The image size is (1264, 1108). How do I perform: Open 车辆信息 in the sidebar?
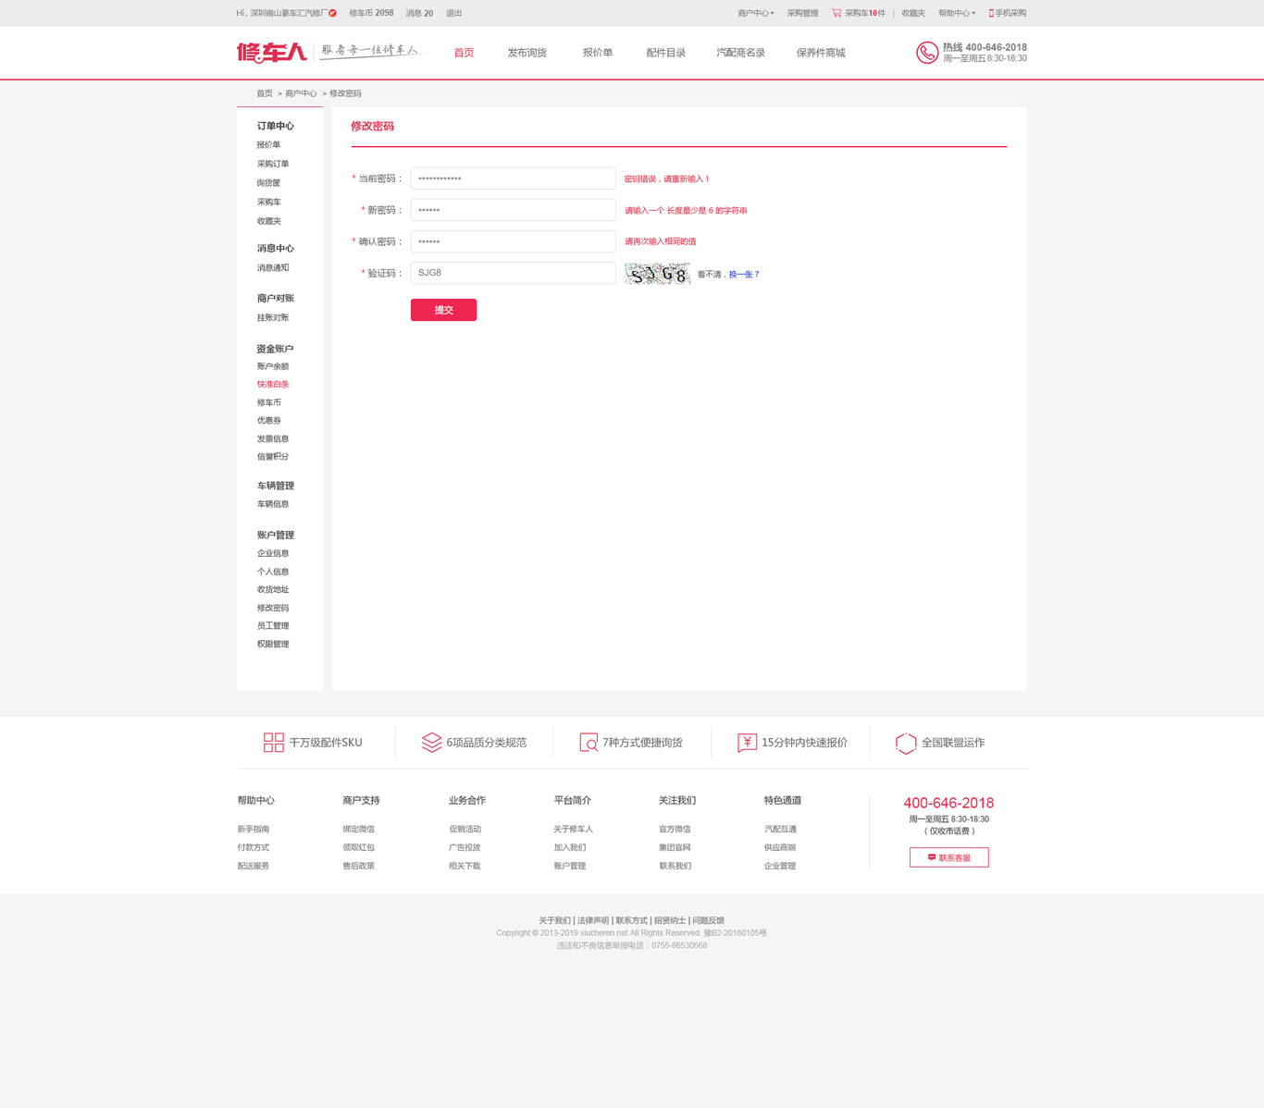[x=273, y=504]
